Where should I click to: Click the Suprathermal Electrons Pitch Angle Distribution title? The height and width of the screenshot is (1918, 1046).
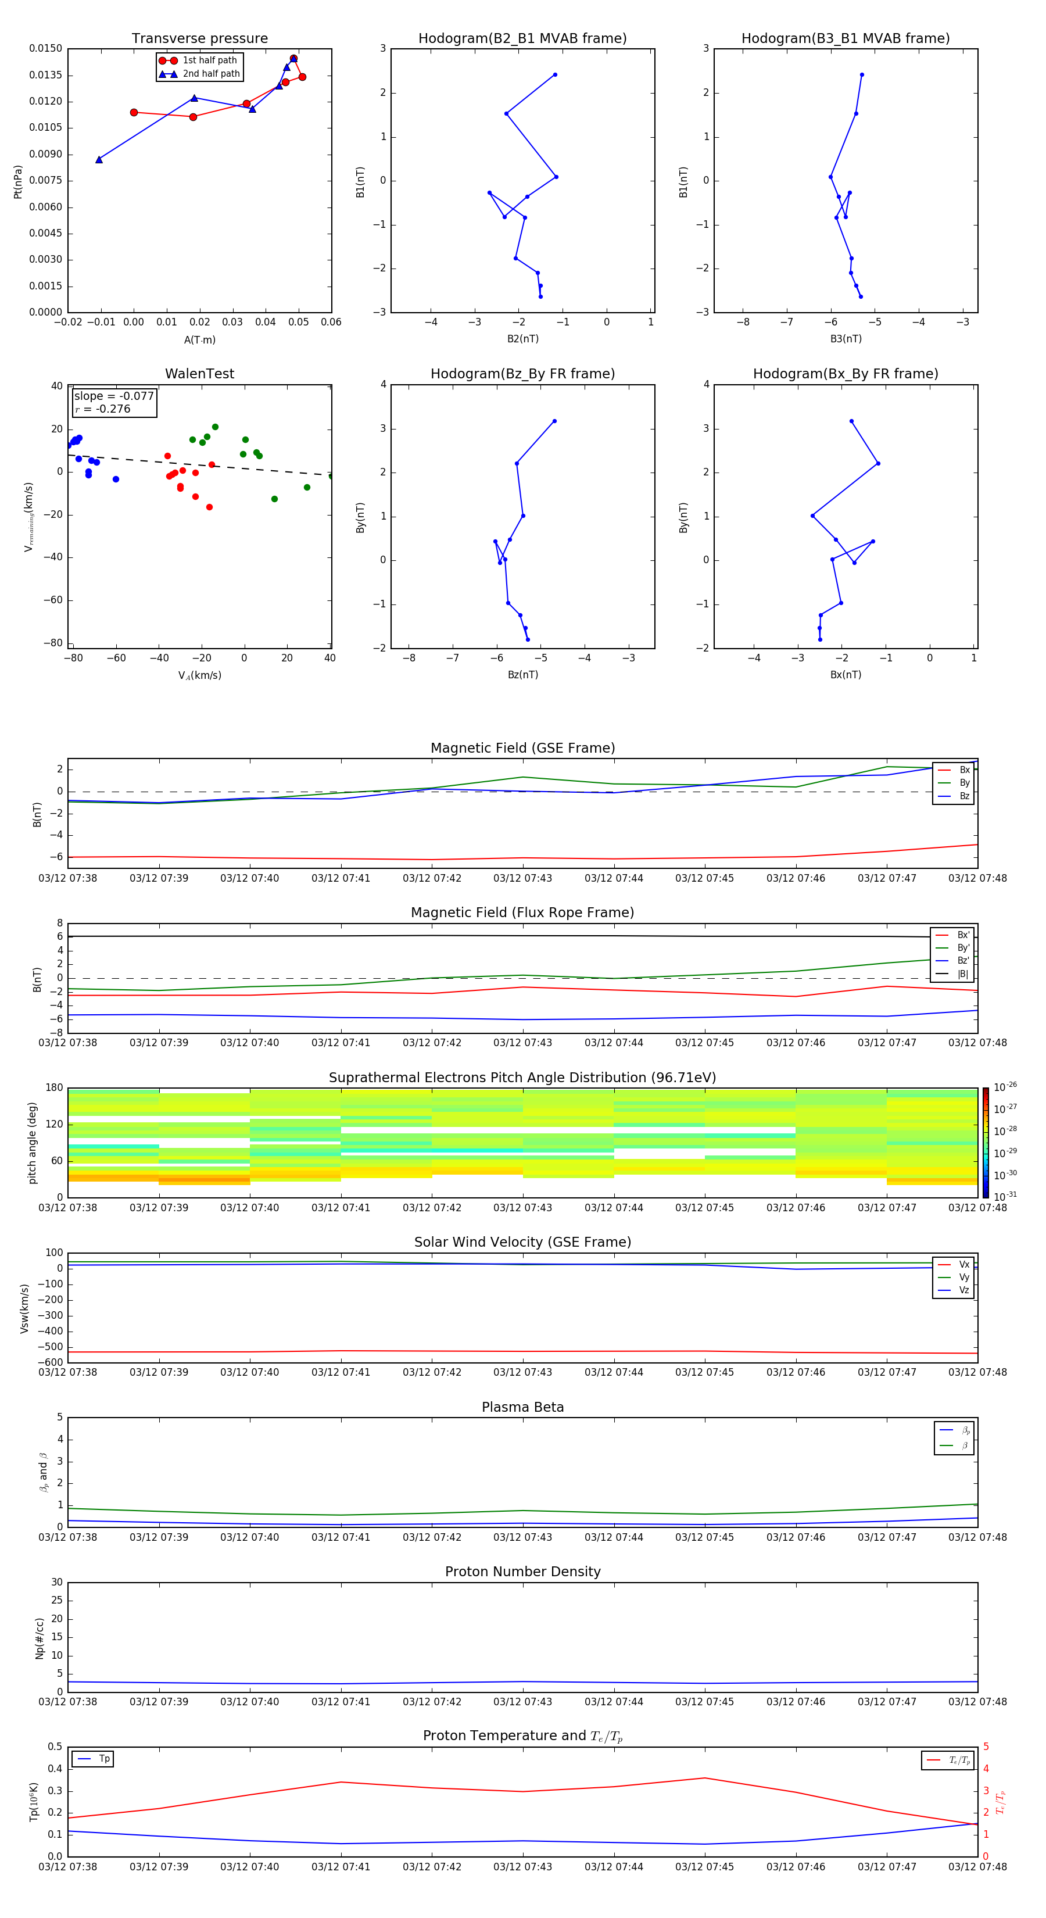click(522, 1078)
